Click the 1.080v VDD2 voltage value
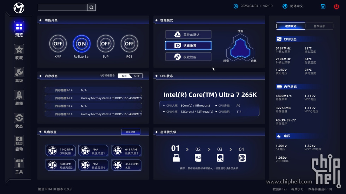 pyautogui.click(x=281, y=158)
